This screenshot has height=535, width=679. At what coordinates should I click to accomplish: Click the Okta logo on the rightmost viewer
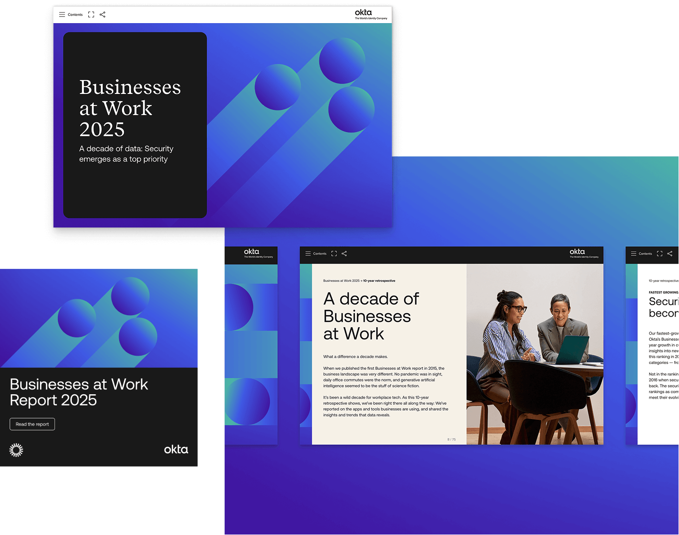pyautogui.click(x=677, y=253)
